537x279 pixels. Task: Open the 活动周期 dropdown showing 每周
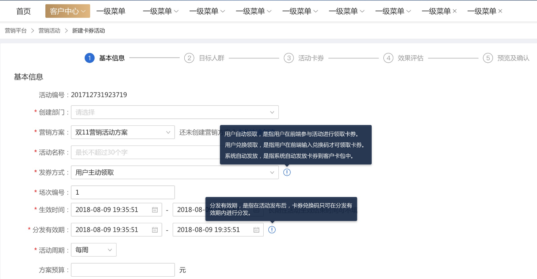pos(94,250)
